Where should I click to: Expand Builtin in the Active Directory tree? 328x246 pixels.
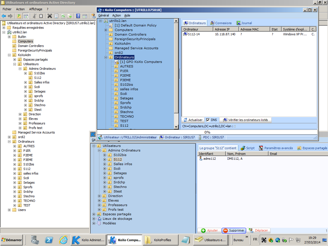9,37
